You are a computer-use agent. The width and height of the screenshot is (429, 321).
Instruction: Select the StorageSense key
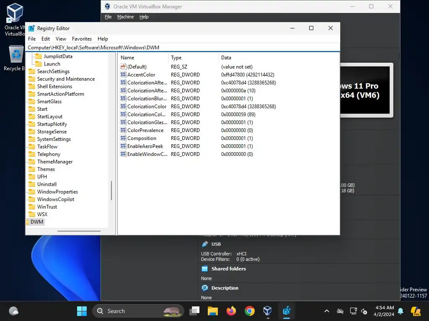tap(52, 132)
